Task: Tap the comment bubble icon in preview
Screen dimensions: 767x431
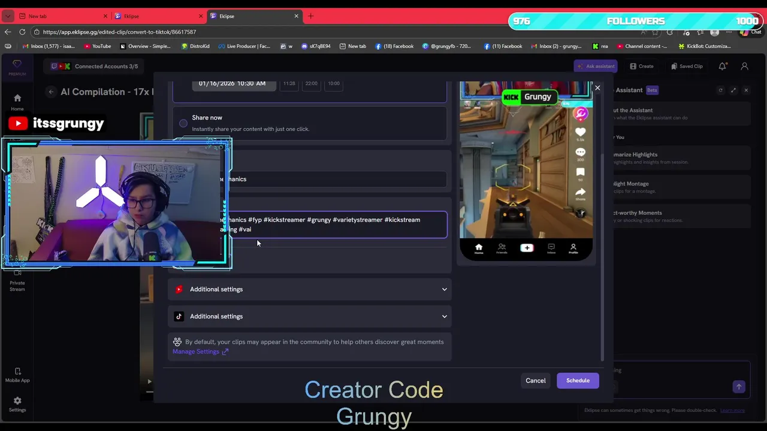Action: pos(580,153)
